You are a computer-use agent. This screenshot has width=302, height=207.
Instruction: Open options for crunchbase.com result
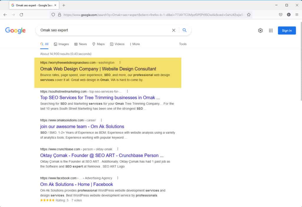click(118, 149)
